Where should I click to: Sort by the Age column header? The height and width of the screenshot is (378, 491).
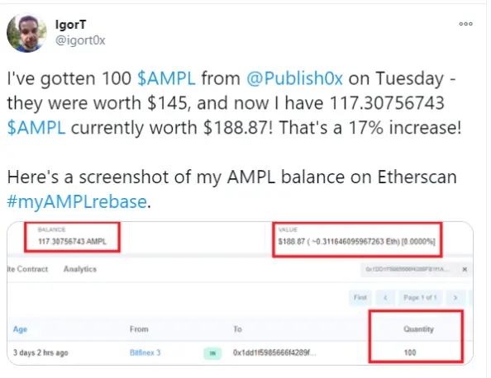(x=20, y=329)
